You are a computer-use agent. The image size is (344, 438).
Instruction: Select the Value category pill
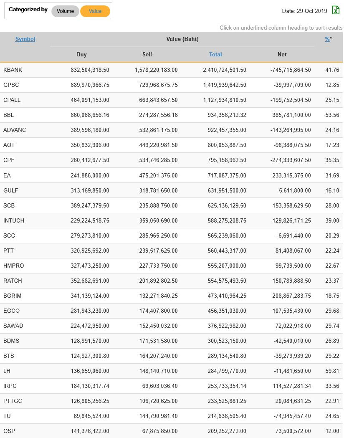coord(95,11)
